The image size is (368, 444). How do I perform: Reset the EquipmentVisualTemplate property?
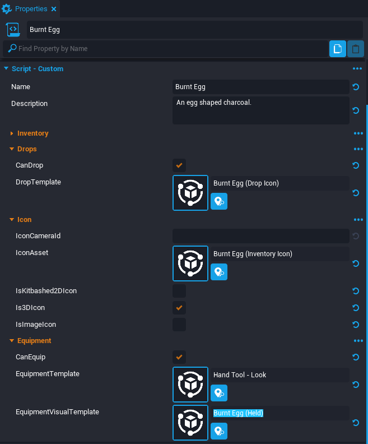point(356,423)
